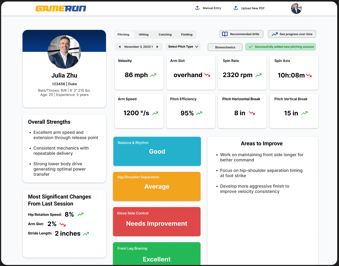Click the red arrow next to Spin Axis
The image size is (339, 266).
point(309,75)
